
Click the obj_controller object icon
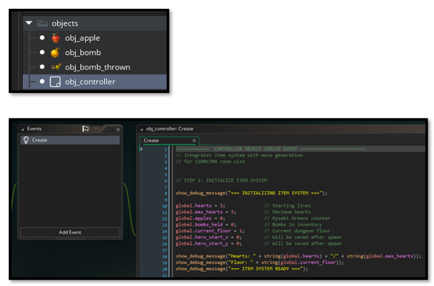point(55,81)
